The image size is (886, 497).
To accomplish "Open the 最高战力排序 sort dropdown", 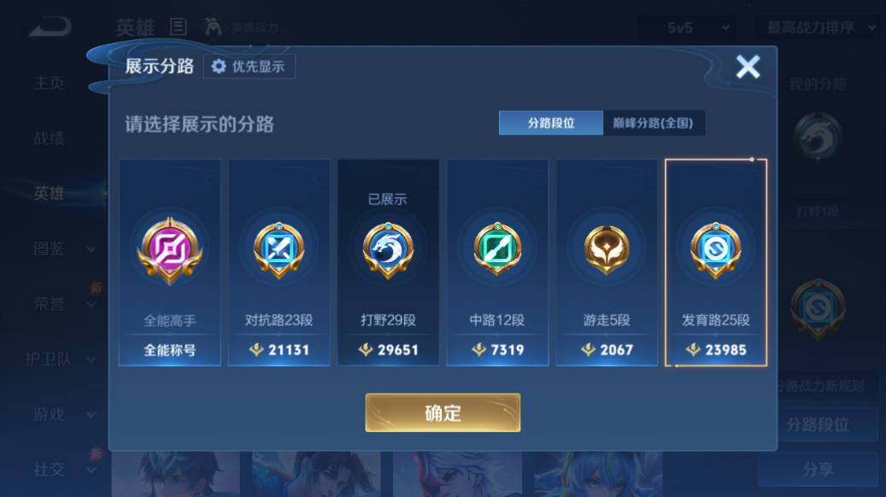I will 819,27.
